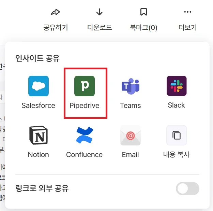This screenshot has height=211, width=213.
Task: Click the bookmark icon
Action: click(x=143, y=12)
